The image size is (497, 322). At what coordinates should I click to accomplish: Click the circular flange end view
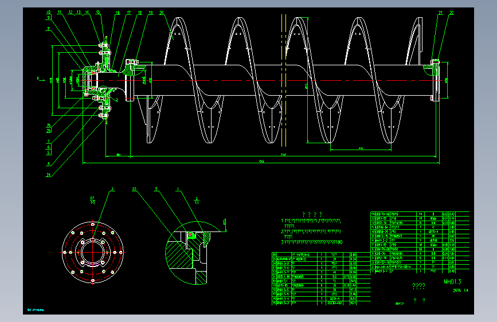[x=92, y=252]
